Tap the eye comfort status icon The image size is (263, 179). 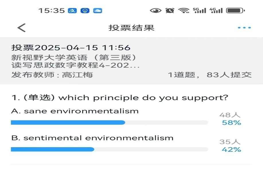[155, 11]
